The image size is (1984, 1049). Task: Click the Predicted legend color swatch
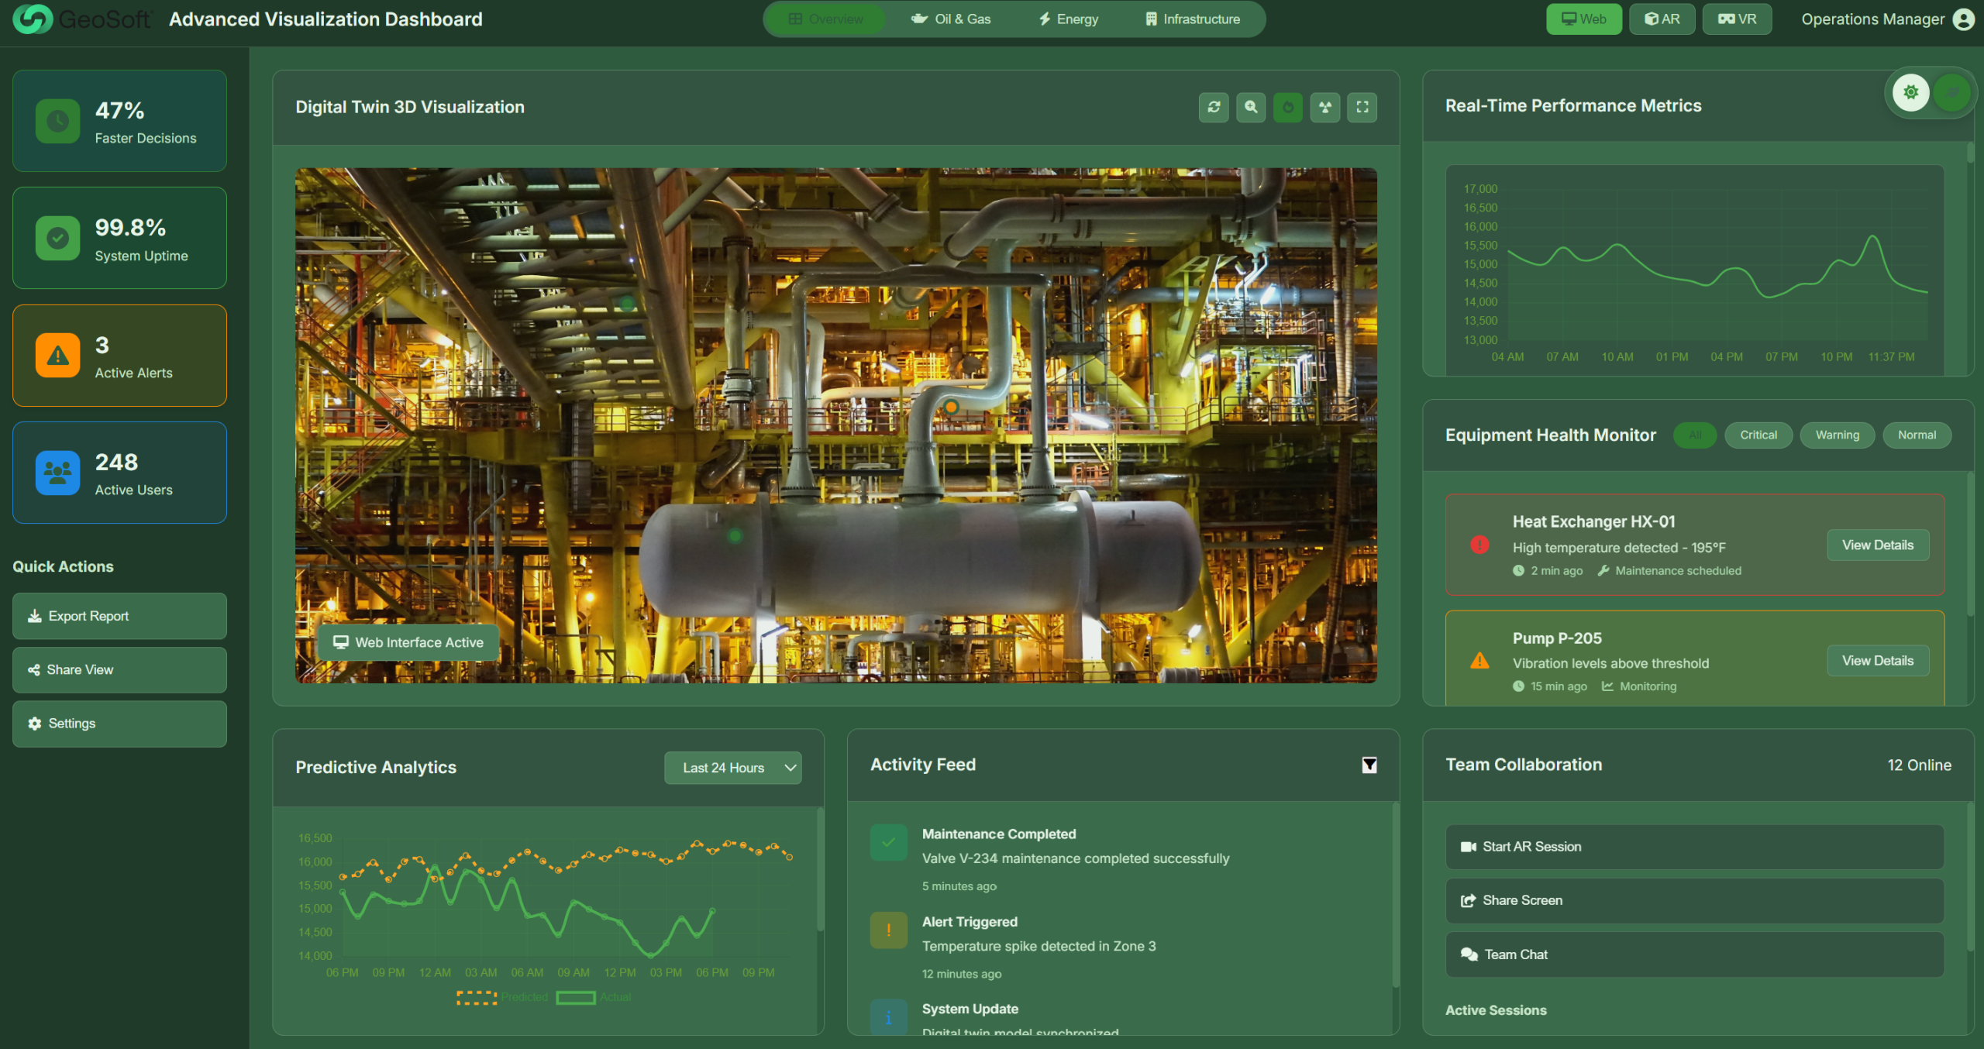coord(477,998)
